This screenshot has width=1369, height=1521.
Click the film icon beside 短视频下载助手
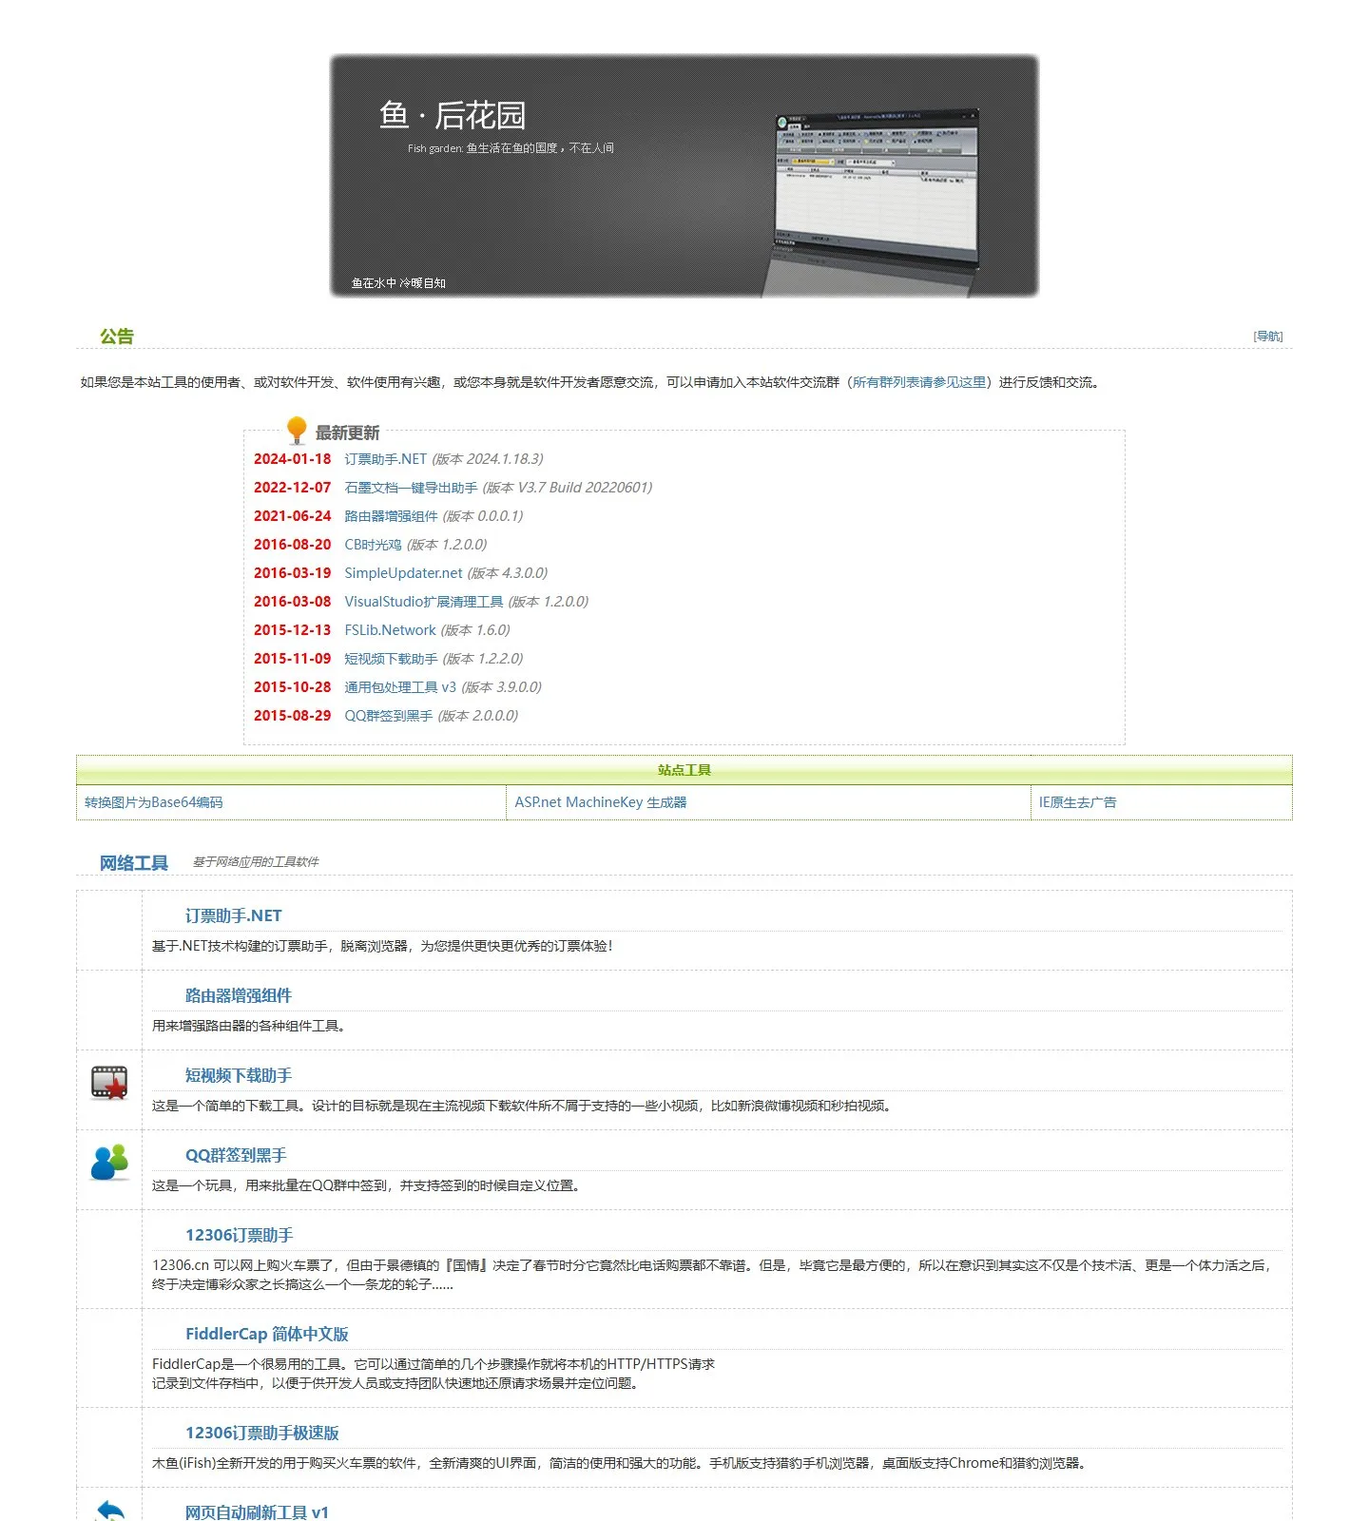coord(109,1083)
